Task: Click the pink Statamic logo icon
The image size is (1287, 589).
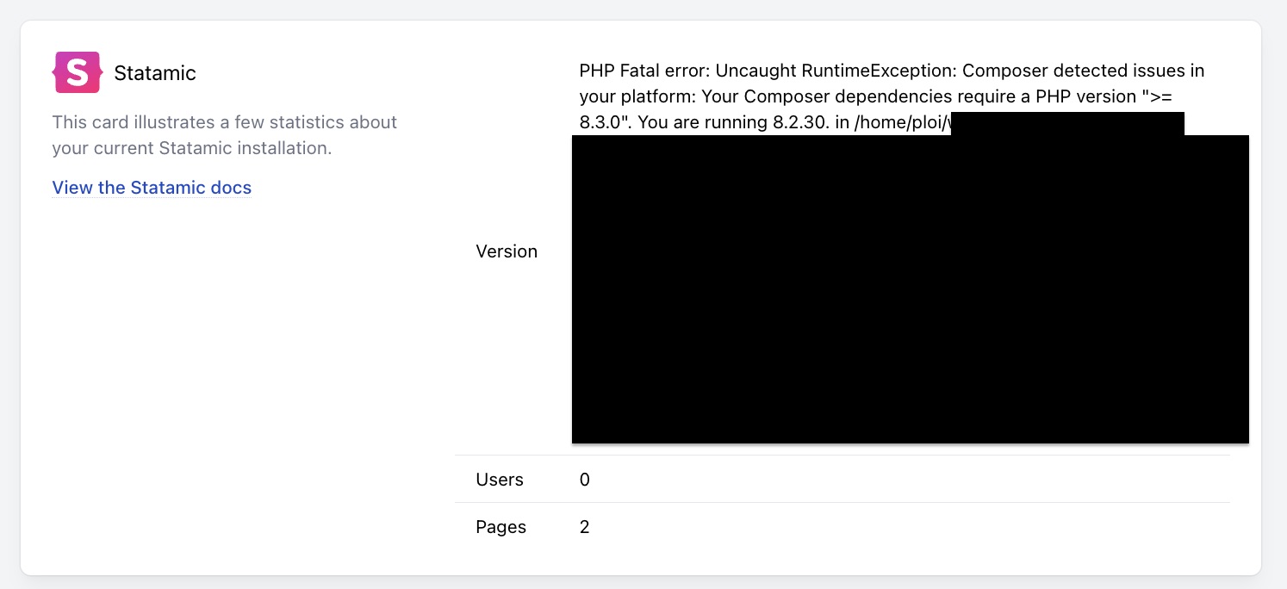Action: coord(78,72)
